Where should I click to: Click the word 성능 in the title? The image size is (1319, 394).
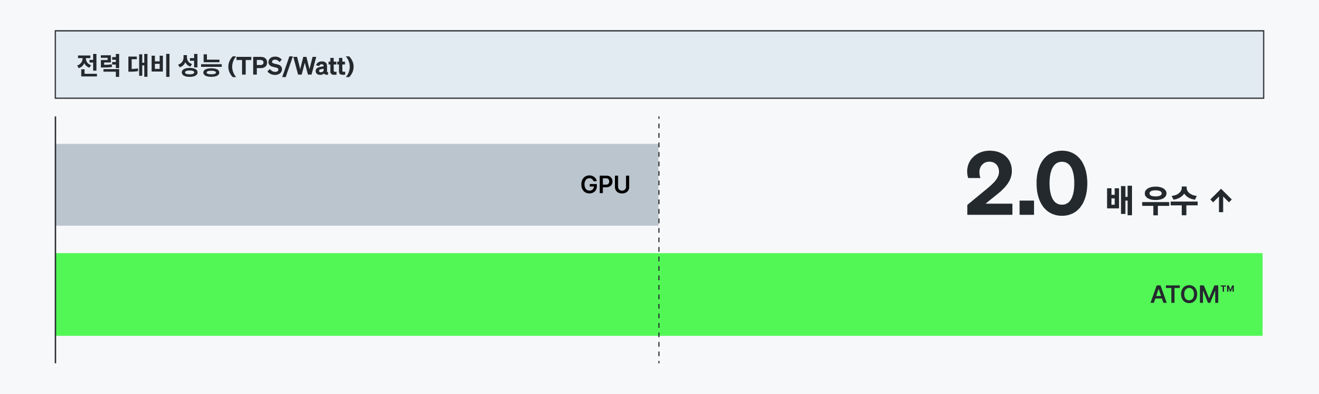click(199, 65)
